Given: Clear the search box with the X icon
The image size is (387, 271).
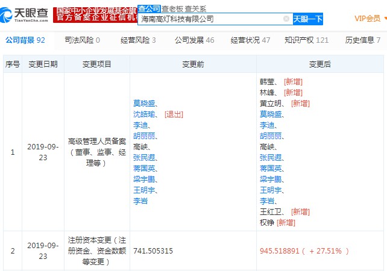Looking at the screenshot, I should click(x=286, y=19).
